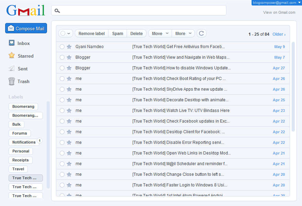302x206 pixels.
Task: Select the Travel label
Action: pyautogui.click(x=18, y=169)
